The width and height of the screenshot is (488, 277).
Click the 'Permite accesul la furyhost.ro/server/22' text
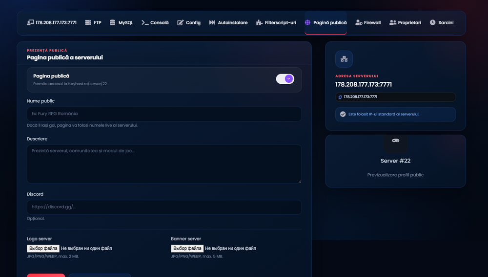point(70,84)
